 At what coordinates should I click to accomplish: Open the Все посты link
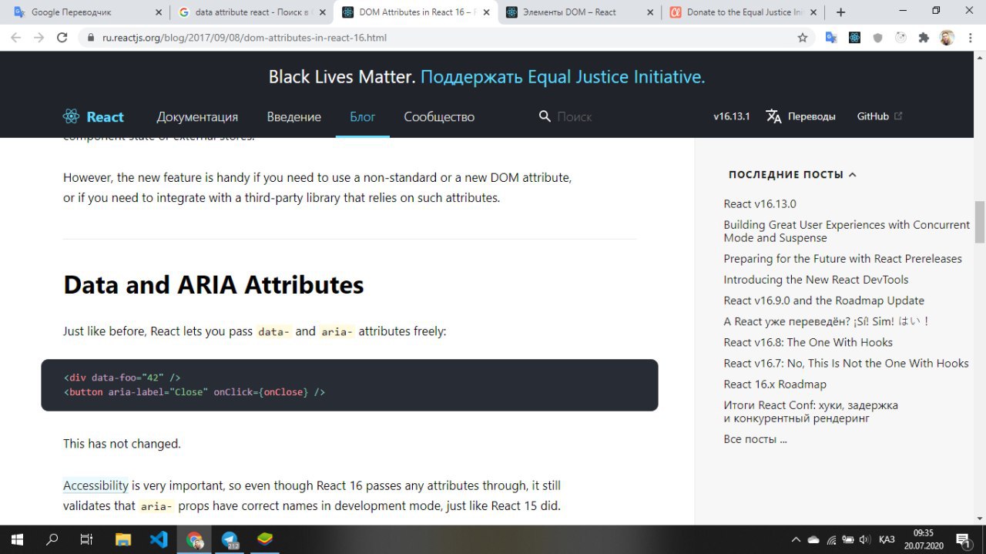point(755,439)
